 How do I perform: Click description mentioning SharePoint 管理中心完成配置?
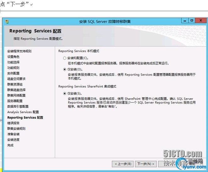pyautogui.click(x=132, y=103)
